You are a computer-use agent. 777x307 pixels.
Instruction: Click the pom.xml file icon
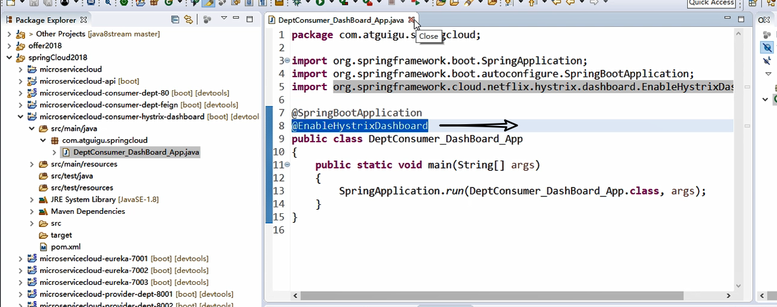pos(43,247)
